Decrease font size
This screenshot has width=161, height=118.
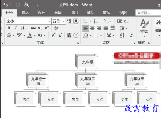60,35
